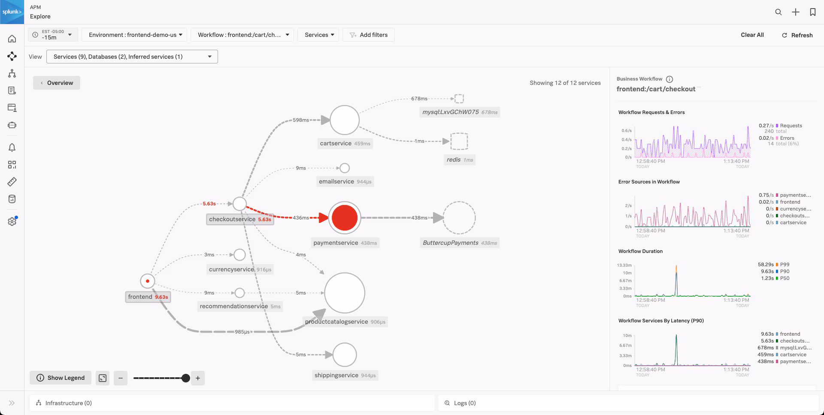Expand the left sidebar with double chevron

pyautogui.click(x=12, y=403)
